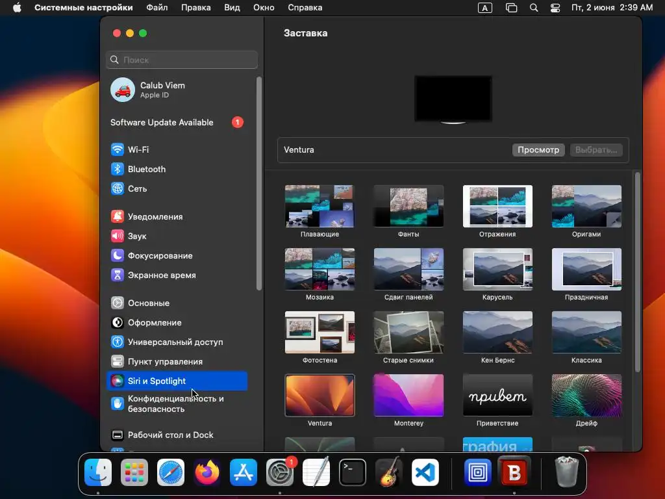Launch Safari from the Dock
The width and height of the screenshot is (665, 499).
pyautogui.click(x=171, y=472)
